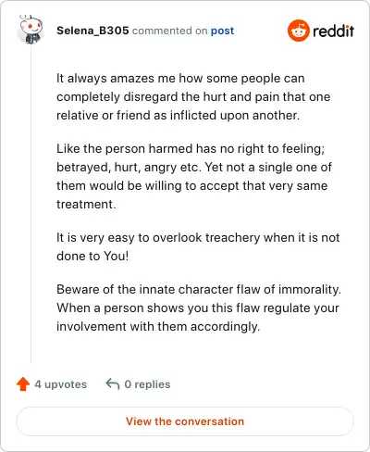Viewport: 370px width, 452px height.
Task: Click the paragraph starting "Like the person harmed"
Action: (194, 176)
